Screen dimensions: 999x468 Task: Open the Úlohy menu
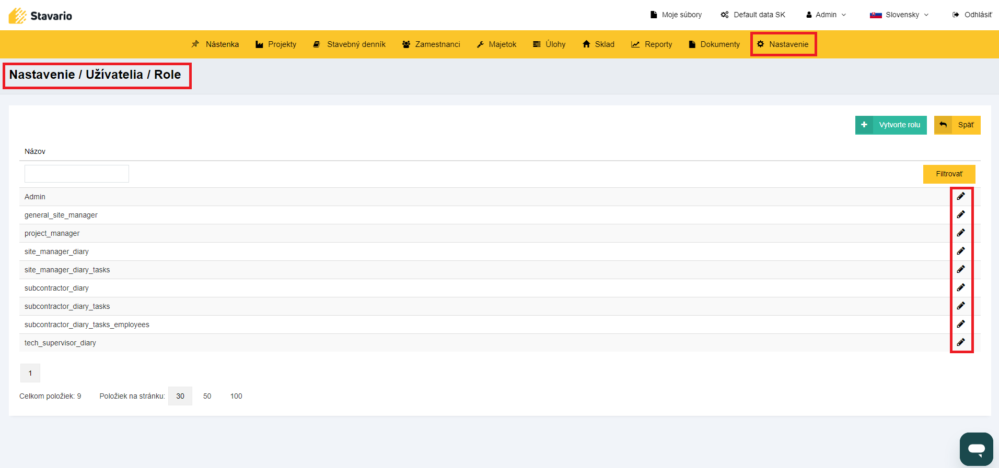click(549, 44)
